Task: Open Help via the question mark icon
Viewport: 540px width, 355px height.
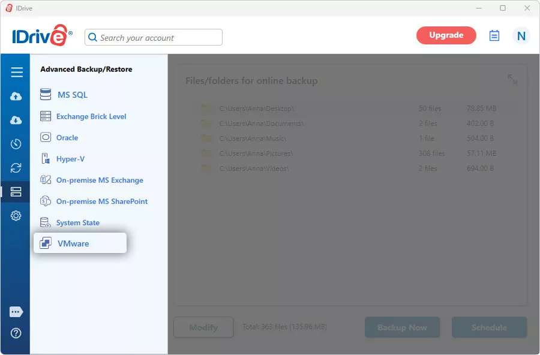Action: tap(16, 333)
